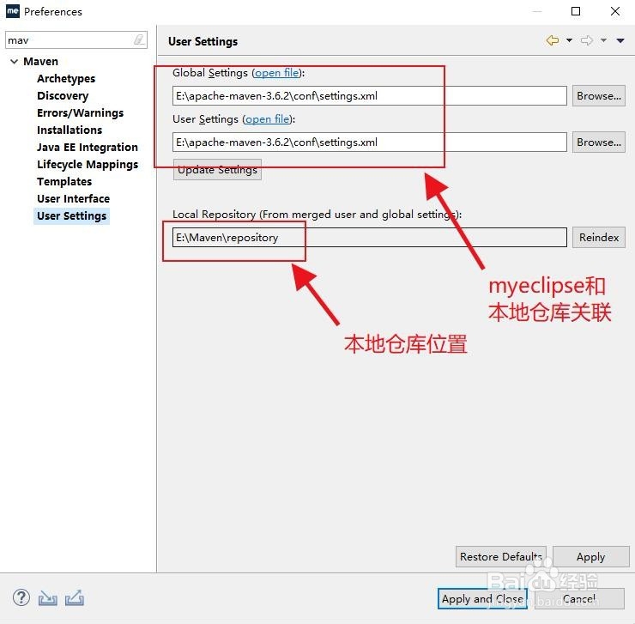This screenshot has width=635, height=624.
Task: Close the Preferences window
Action: coord(614,11)
